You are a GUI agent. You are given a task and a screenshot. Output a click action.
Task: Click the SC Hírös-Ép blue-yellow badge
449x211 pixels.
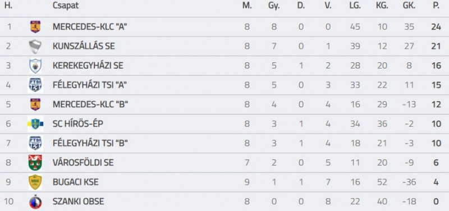tap(35, 124)
